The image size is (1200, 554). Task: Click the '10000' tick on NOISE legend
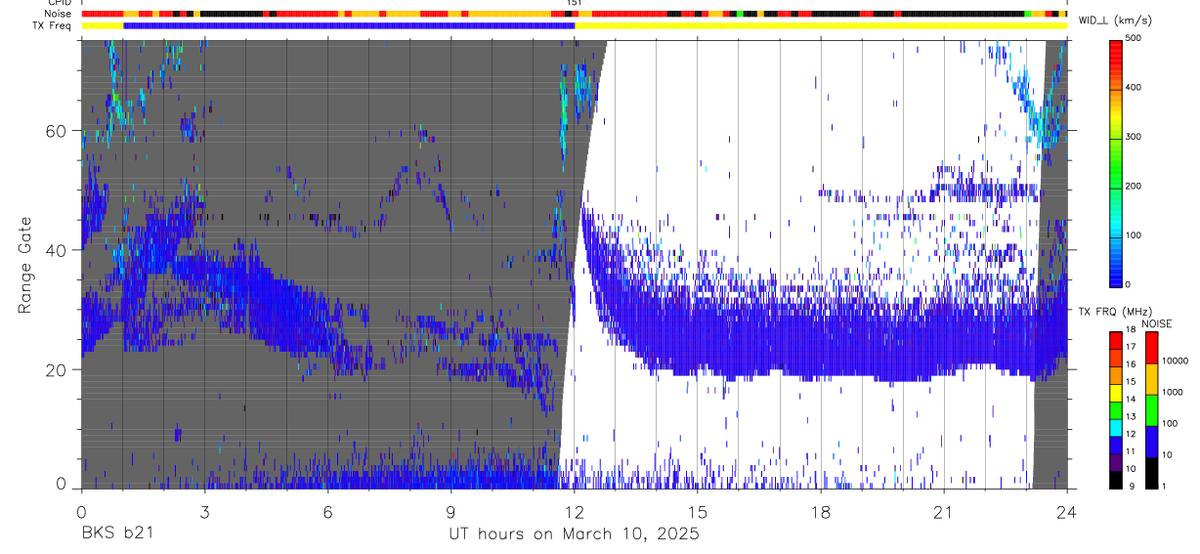1176,361
